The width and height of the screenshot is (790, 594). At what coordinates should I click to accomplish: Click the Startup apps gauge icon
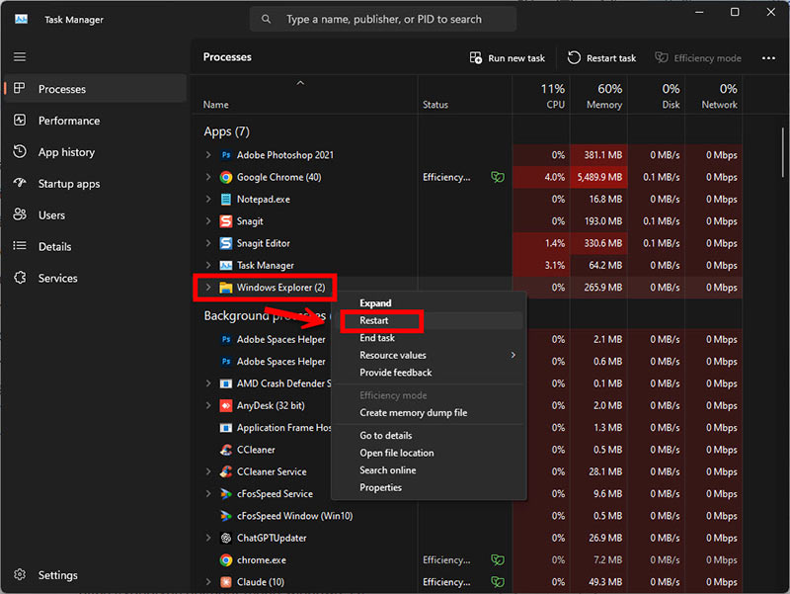(x=20, y=183)
